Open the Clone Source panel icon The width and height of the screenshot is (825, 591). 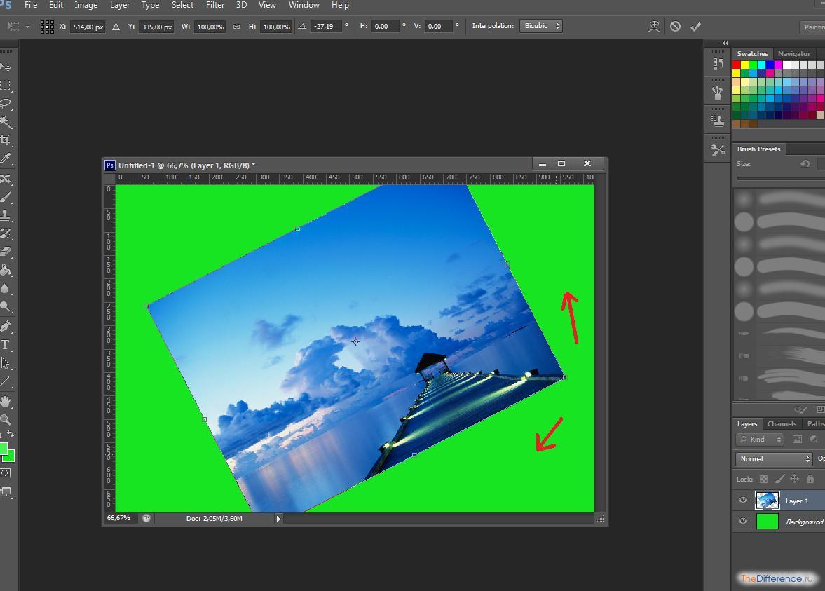(x=718, y=121)
